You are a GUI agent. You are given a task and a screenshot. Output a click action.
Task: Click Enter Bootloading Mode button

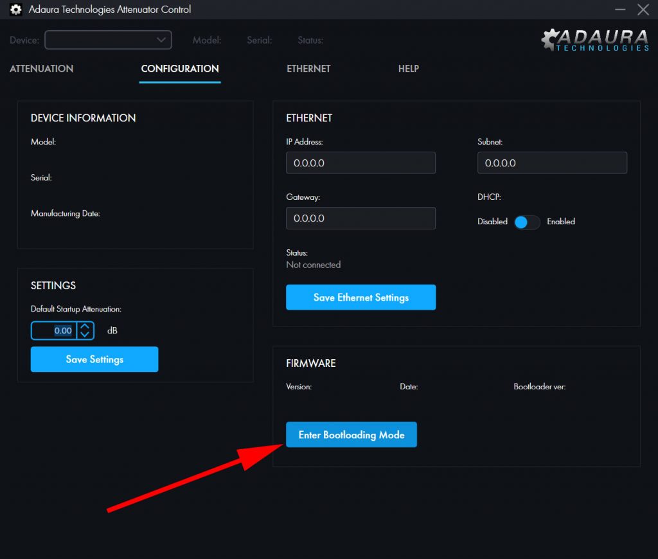click(351, 435)
